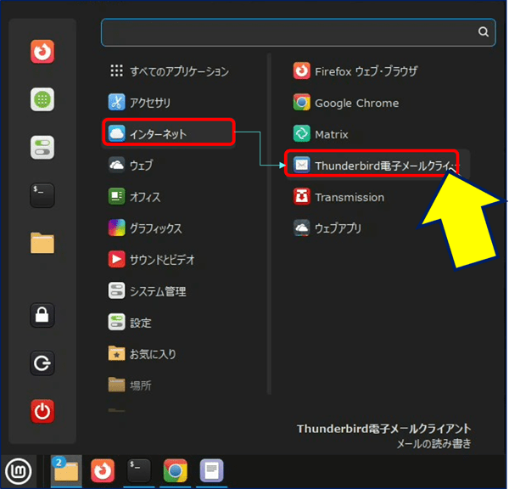Viewport: 509px width, 489px height.
Task: Open System Settings toggle icon in sidebar
Action: (x=42, y=148)
